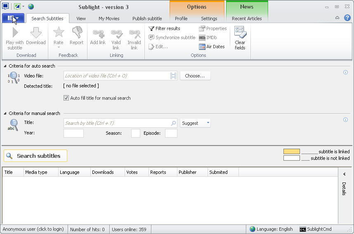Sort results by Title column

tap(13, 172)
